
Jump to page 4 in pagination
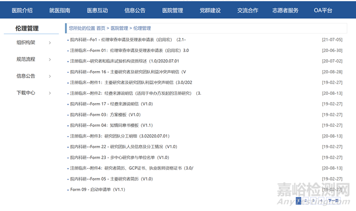coord(321,200)
